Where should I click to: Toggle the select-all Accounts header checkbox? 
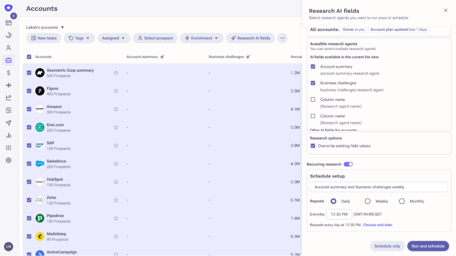(29, 57)
